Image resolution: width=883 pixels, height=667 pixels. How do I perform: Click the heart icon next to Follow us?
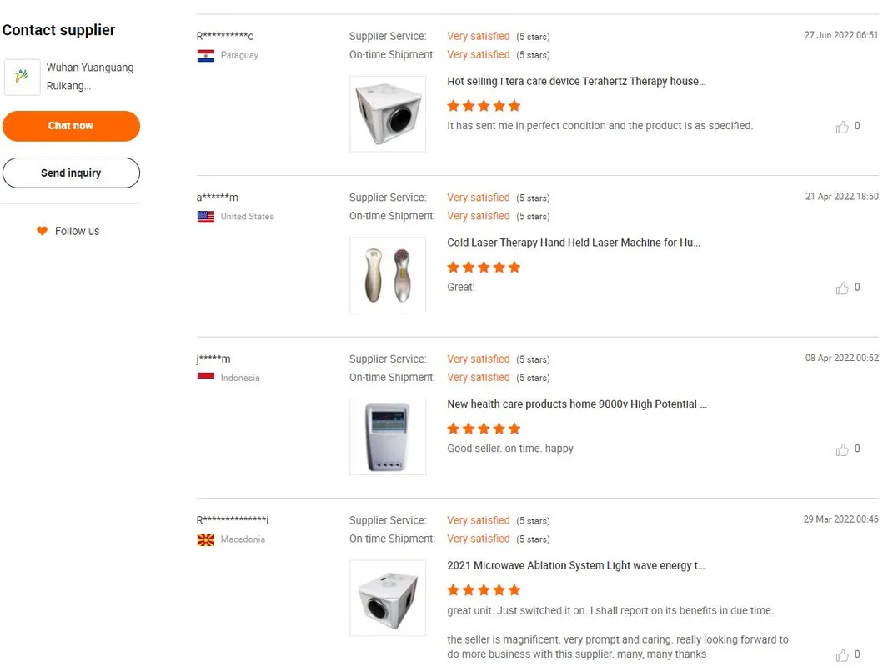(42, 231)
